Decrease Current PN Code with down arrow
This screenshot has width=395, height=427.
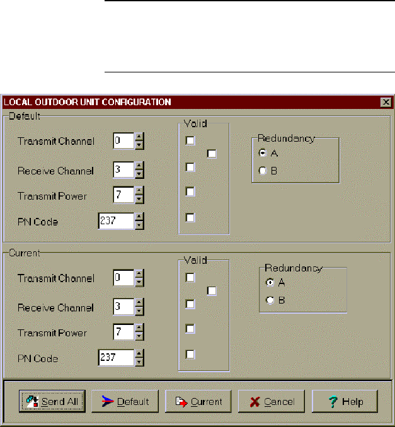139,362
